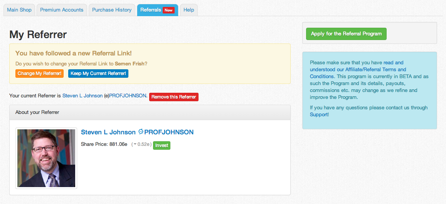446x204 pixels.
Task: Switch to the Premium Accounts tab
Action: tap(62, 10)
